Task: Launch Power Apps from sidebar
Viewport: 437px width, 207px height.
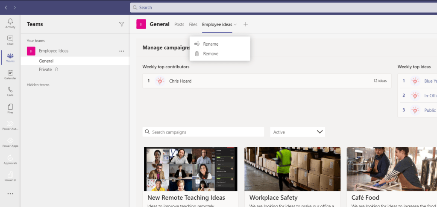Action: click(10, 142)
